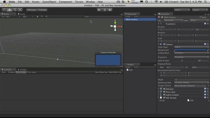Open Audio Listener help icon
The image size is (210, 118).
(205, 95)
